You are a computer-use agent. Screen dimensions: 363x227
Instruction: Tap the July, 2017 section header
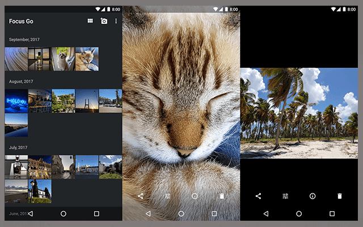click(x=19, y=148)
